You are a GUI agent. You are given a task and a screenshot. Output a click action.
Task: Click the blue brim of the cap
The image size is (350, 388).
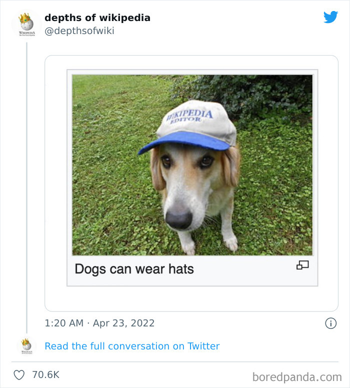(184, 142)
